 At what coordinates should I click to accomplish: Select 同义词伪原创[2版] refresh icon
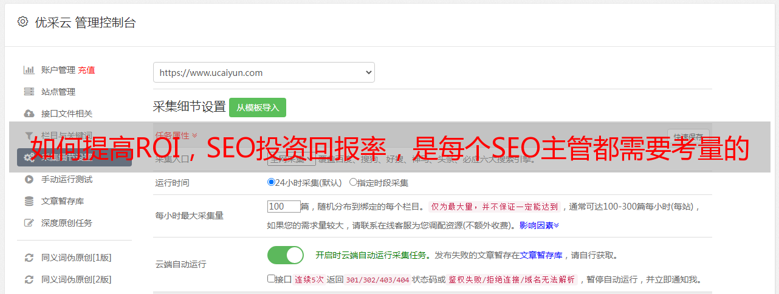[29, 279]
